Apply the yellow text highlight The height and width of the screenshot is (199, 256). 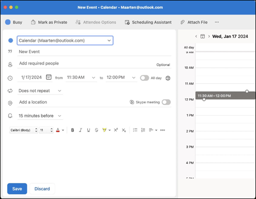pyautogui.click(x=105, y=130)
